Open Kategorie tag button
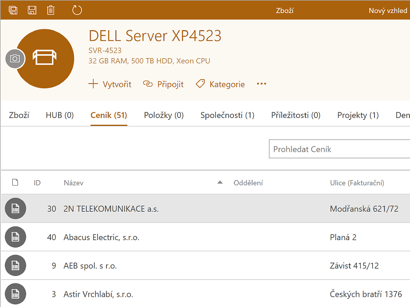Viewport: 410px width, 307px height. pyautogui.click(x=220, y=84)
